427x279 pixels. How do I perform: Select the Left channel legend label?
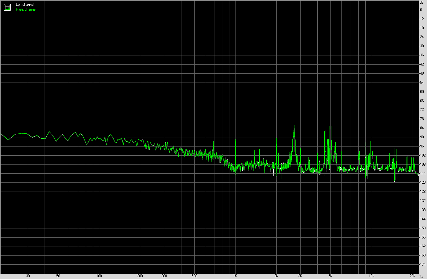[x=25, y=5]
